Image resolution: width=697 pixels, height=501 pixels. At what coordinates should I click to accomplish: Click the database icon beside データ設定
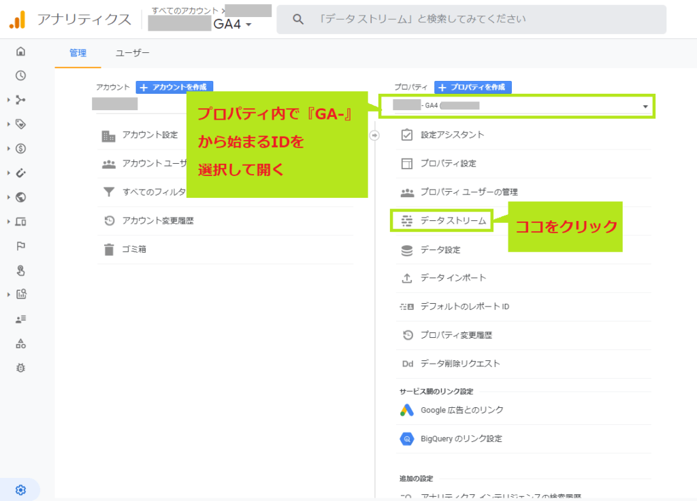click(x=407, y=250)
